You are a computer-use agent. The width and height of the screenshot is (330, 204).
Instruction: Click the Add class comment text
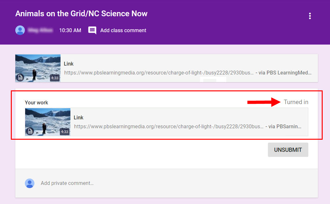[x=123, y=31]
